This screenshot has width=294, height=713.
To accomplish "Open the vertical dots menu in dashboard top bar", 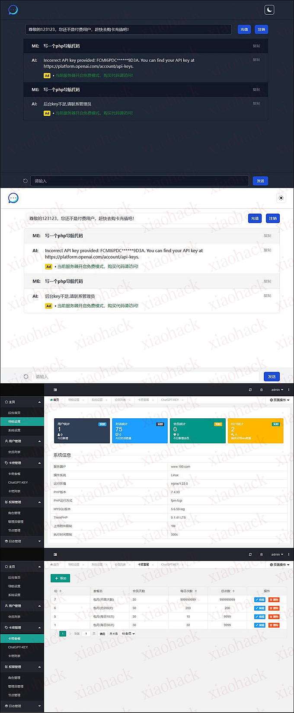I will pyautogui.click(x=289, y=390).
